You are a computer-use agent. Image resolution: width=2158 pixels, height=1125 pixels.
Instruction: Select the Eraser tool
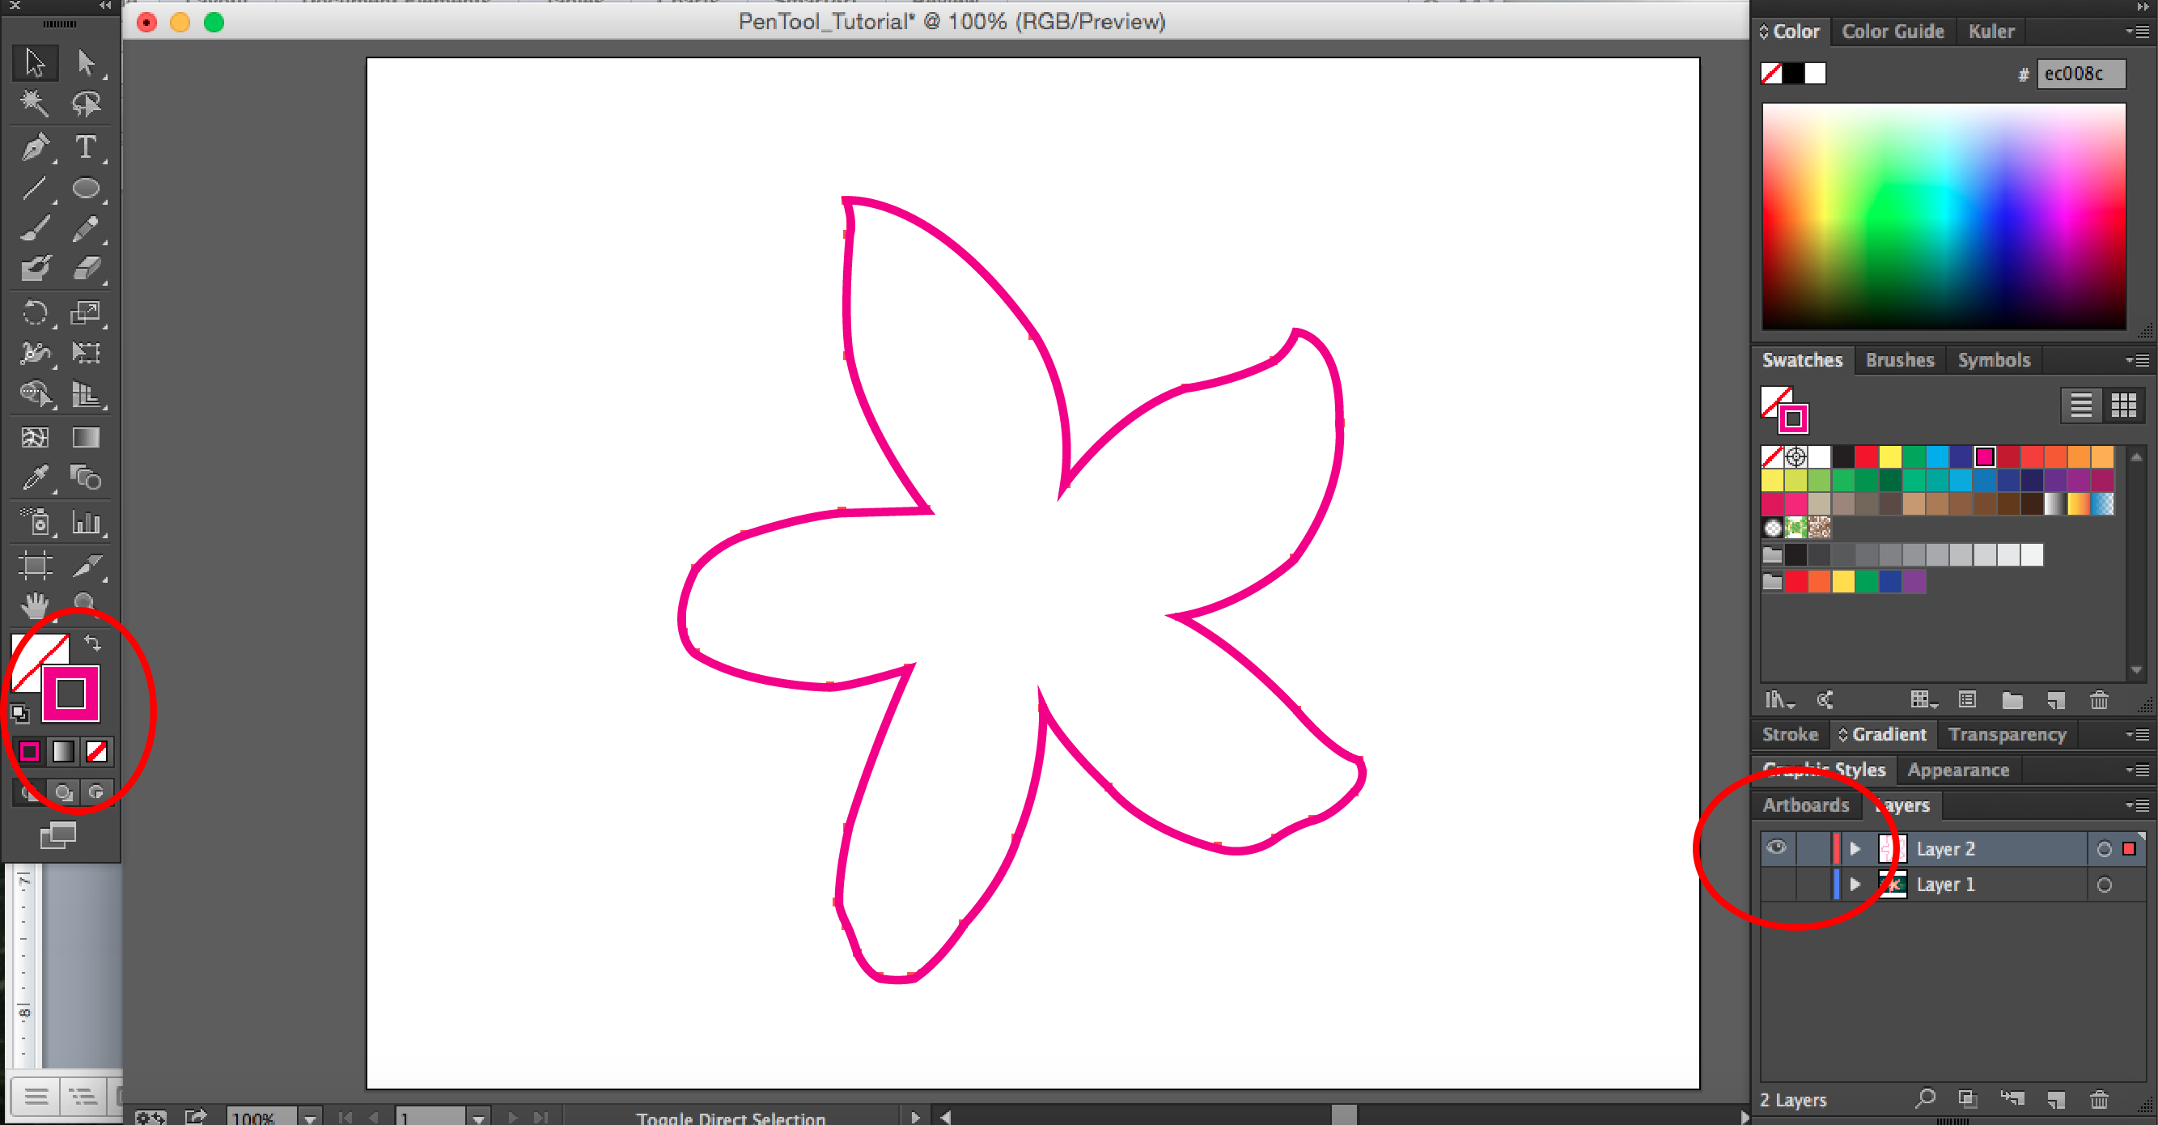coord(87,268)
